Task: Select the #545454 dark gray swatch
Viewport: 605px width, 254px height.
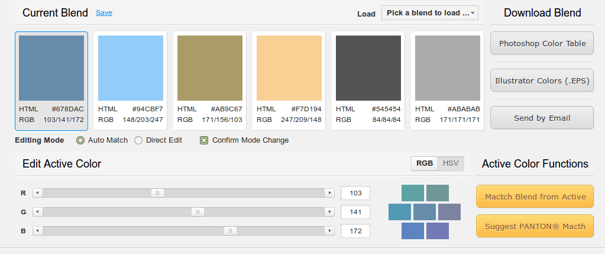Action: (368, 68)
